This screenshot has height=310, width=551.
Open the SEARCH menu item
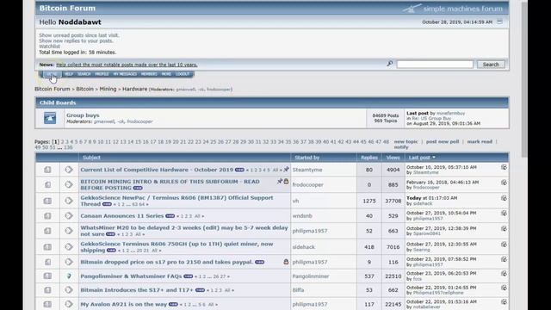[84, 74]
